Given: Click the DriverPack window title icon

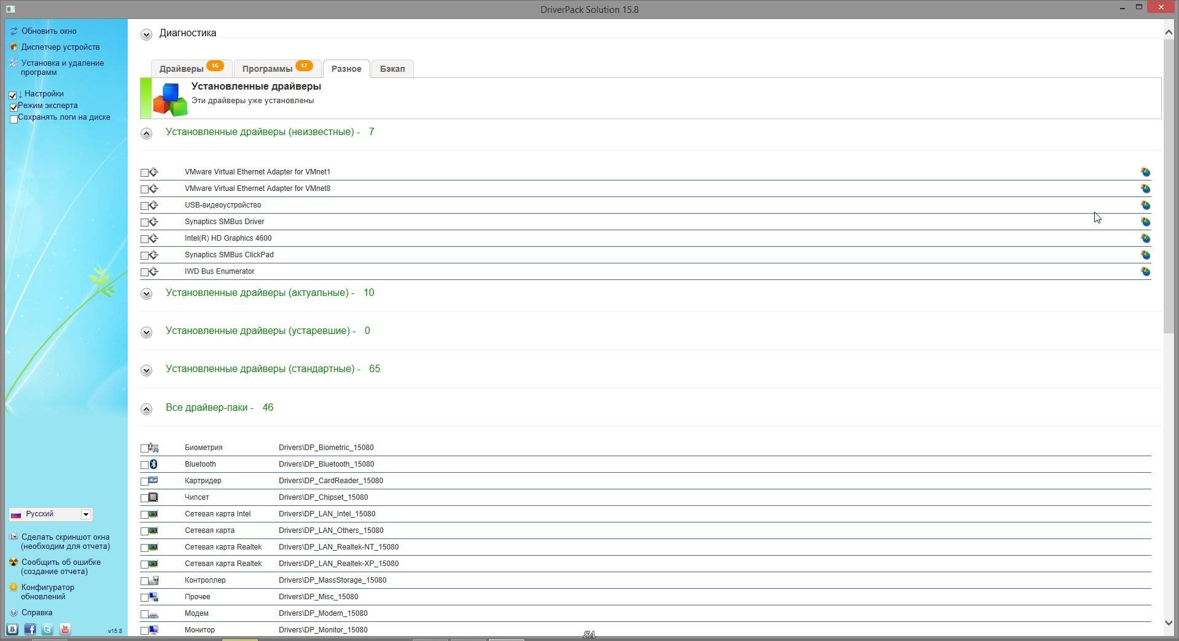Looking at the screenshot, I should coord(10,9).
